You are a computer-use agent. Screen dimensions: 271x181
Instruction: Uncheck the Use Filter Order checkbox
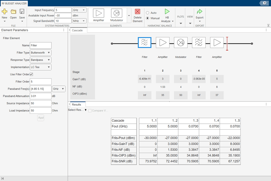coord(31,74)
